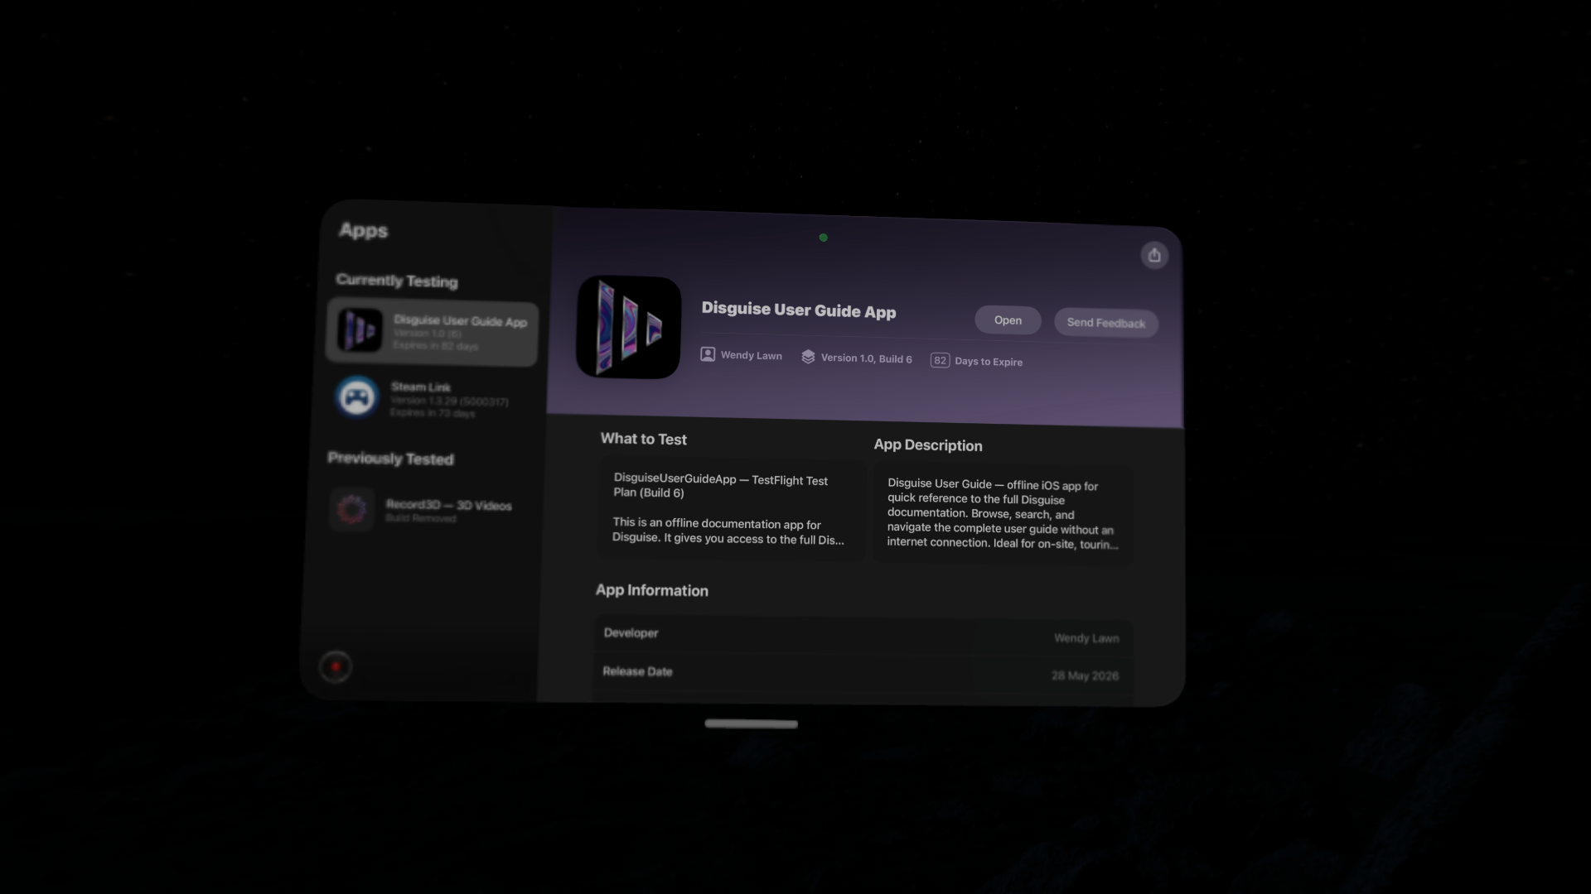
Task: Click the share icon at top right
Action: click(1154, 255)
